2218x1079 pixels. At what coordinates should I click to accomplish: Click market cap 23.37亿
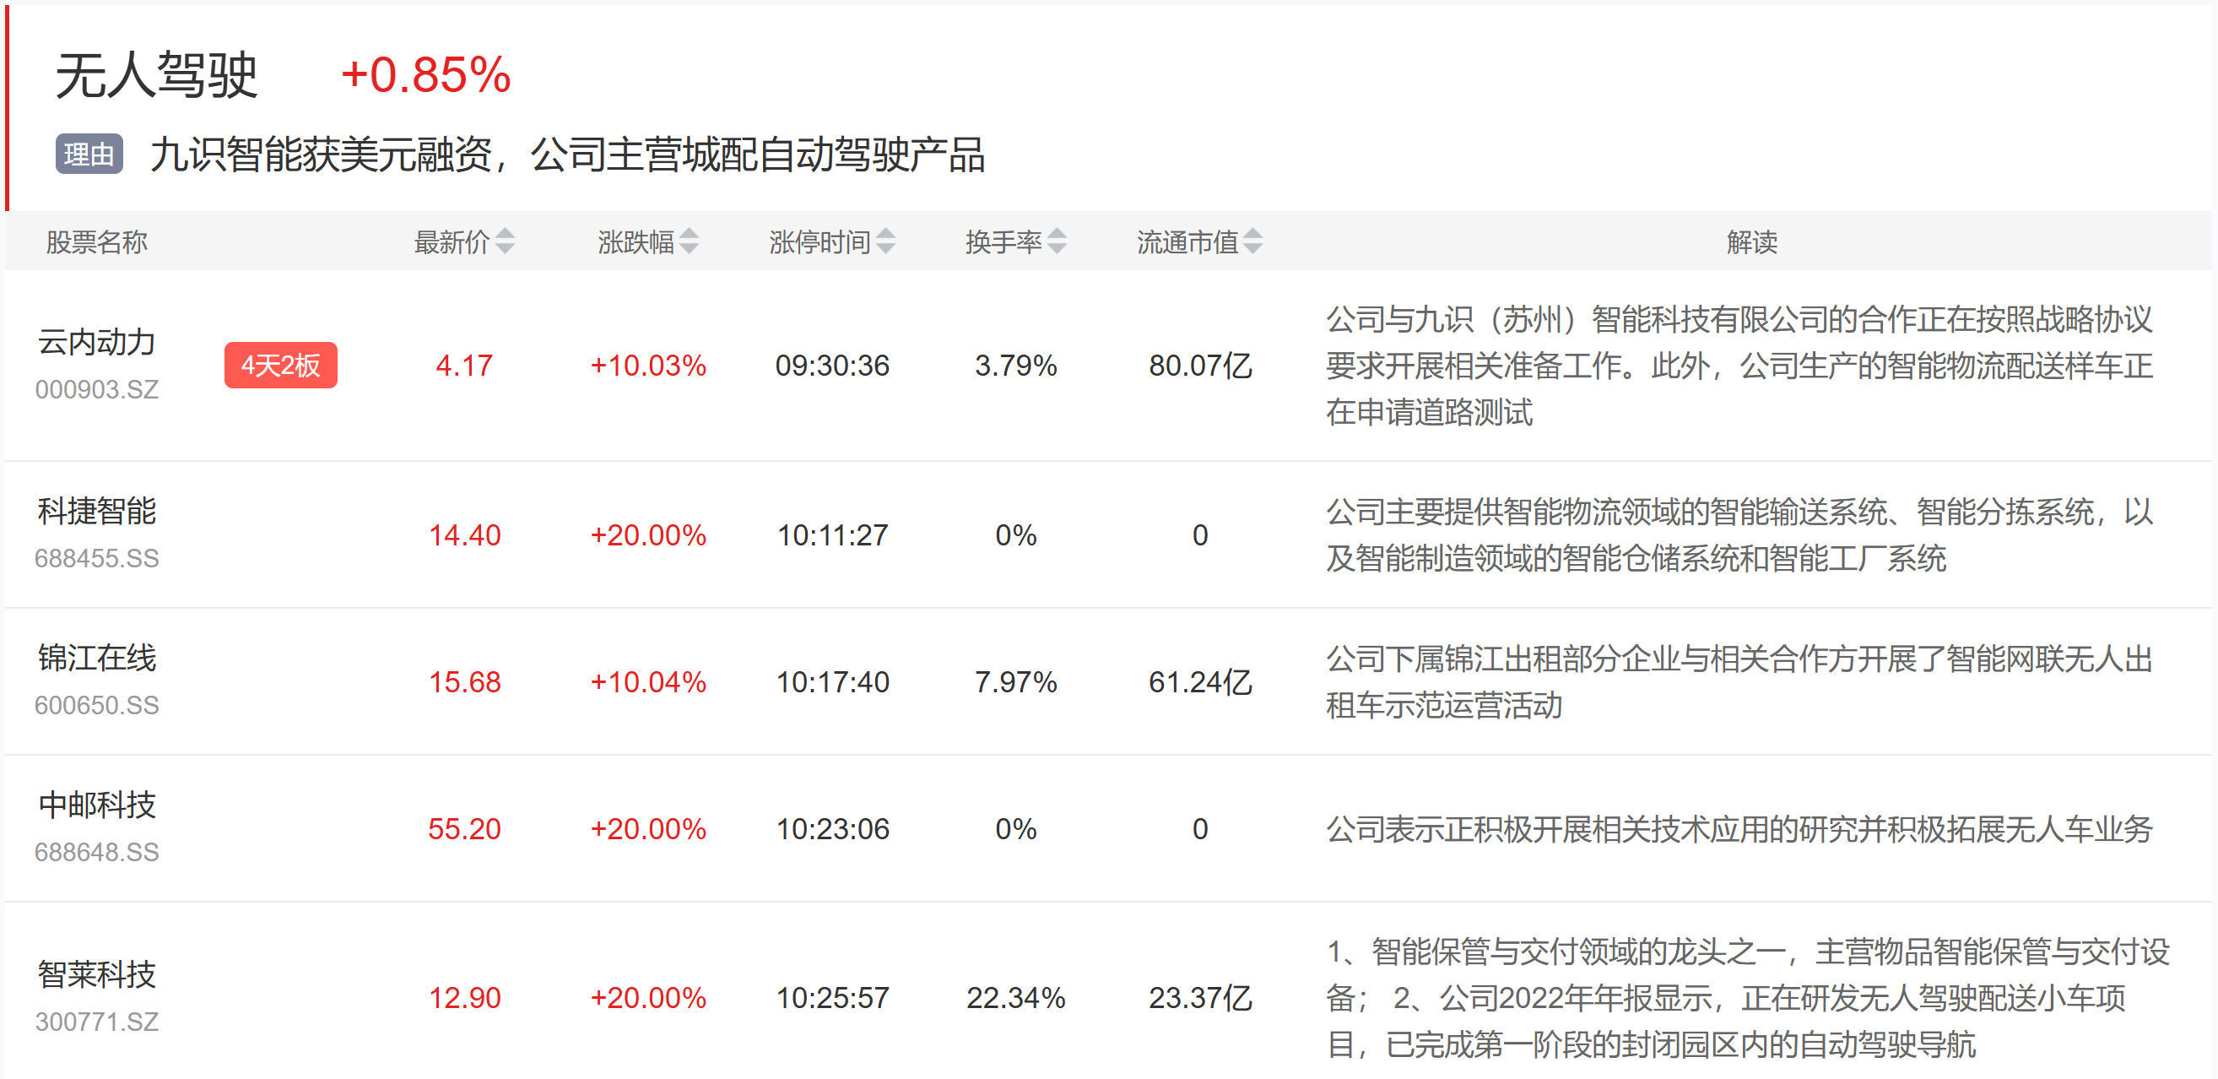pyautogui.click(x=1199, y=998)
